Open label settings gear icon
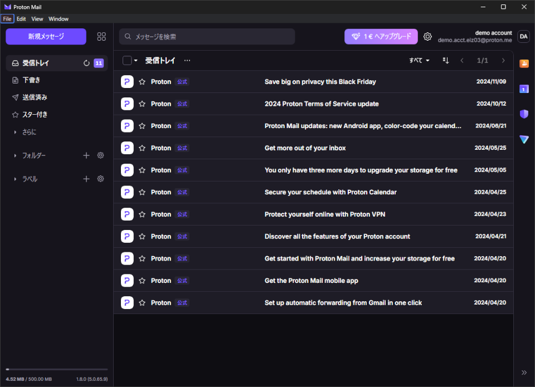This screenshot has width=535, height=387. pyautogui.click(x=101, y=179)
